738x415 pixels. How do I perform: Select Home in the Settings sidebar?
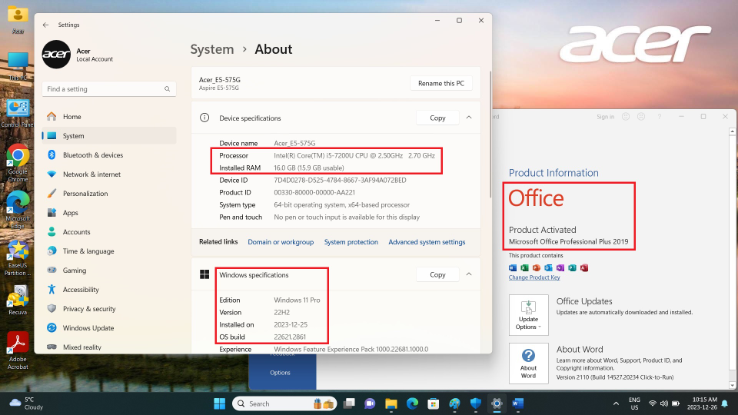pos(108,117)
